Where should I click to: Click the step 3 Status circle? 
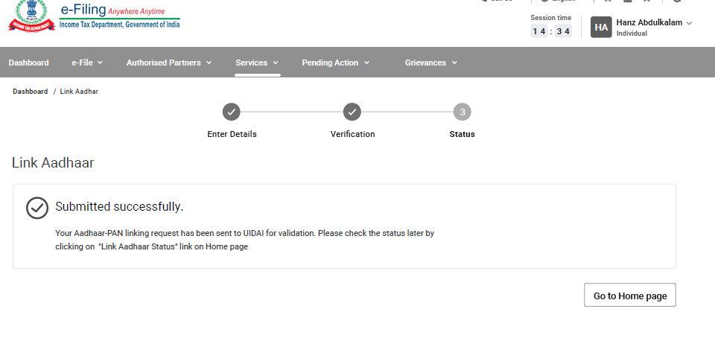(463, 112)
